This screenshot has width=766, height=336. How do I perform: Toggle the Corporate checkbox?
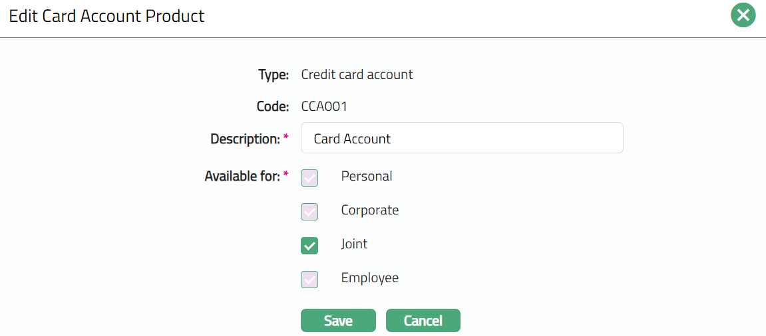point(309,211)
